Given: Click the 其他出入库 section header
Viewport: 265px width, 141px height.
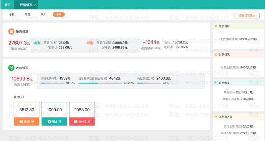Looking at the screenshot, I should pos(238,117).
